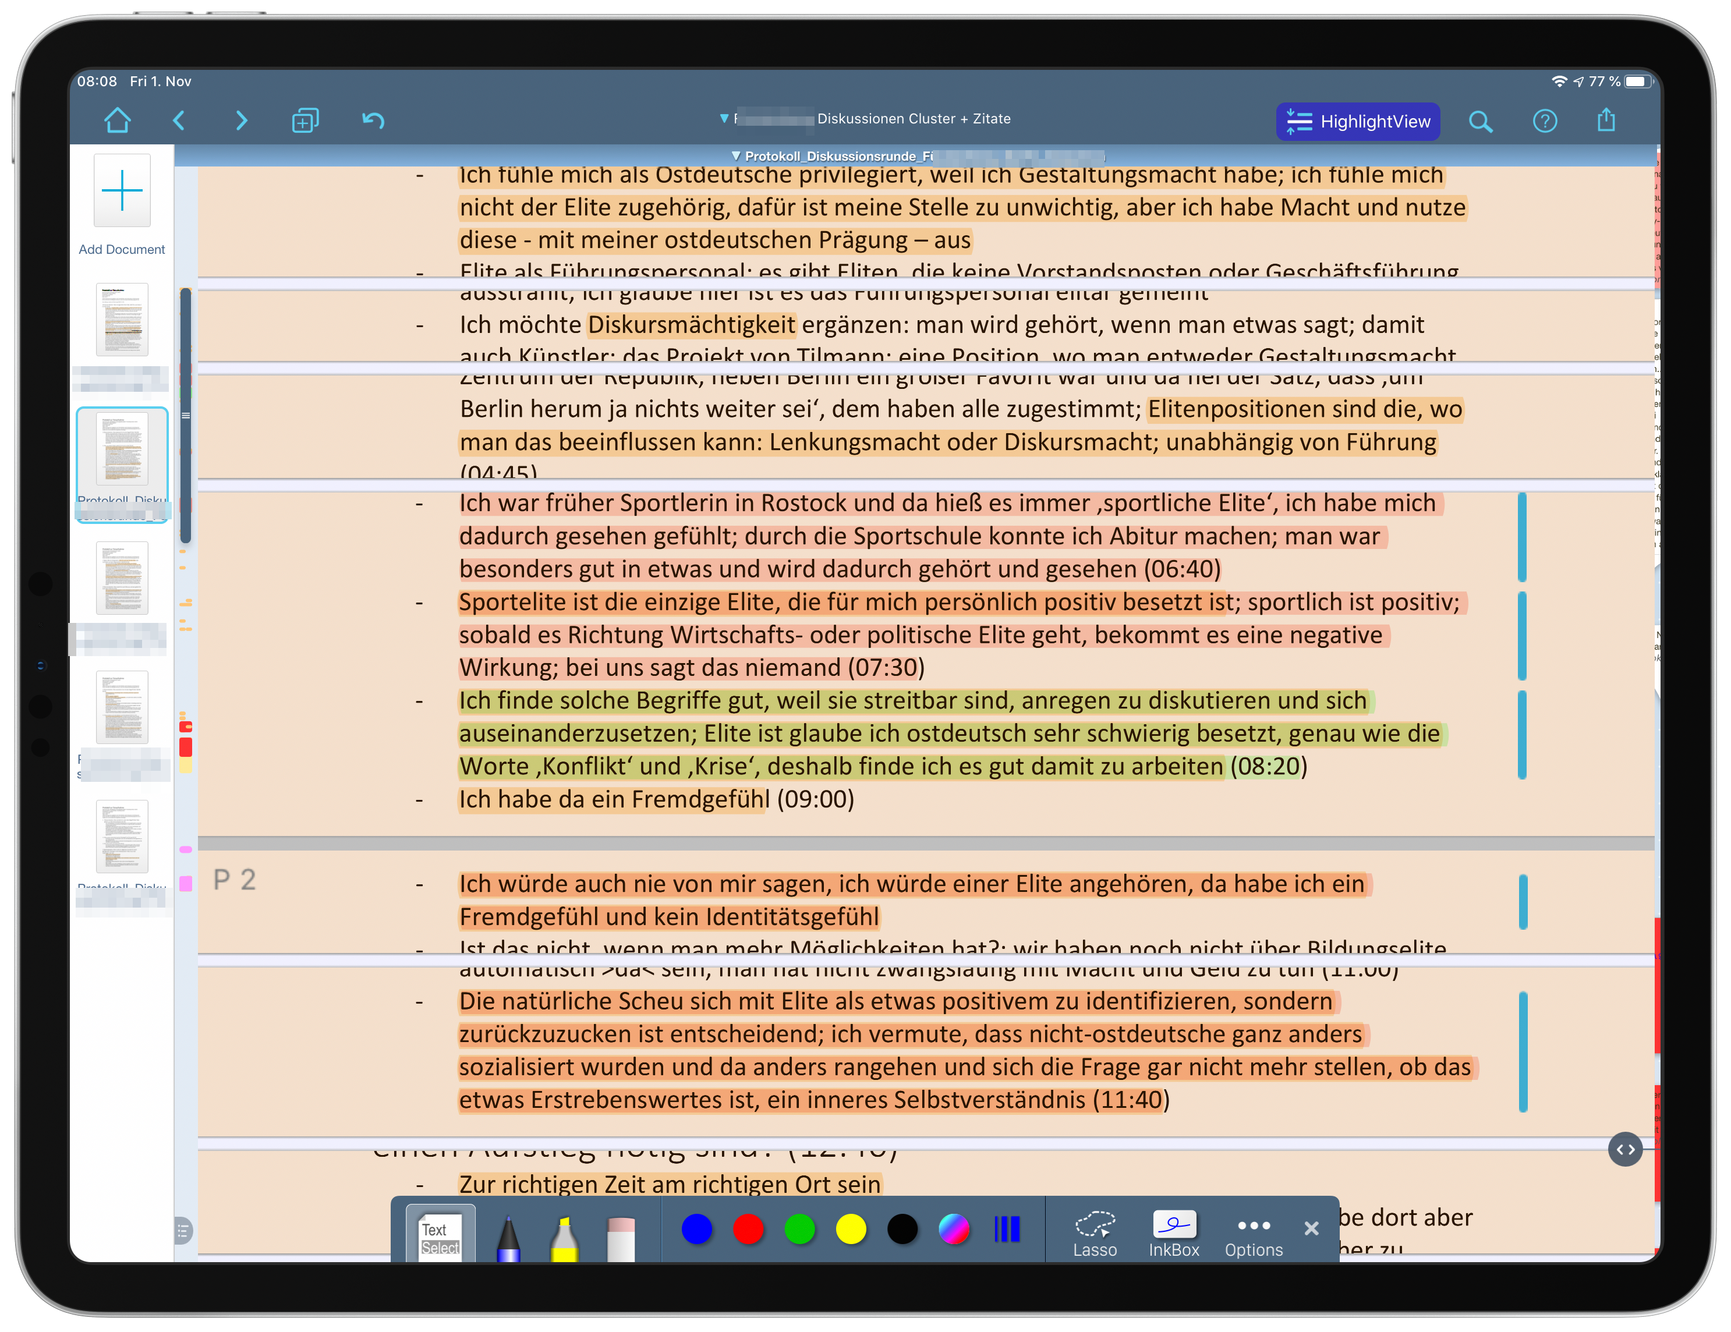Open the search magnifier

pos(1479,121)
